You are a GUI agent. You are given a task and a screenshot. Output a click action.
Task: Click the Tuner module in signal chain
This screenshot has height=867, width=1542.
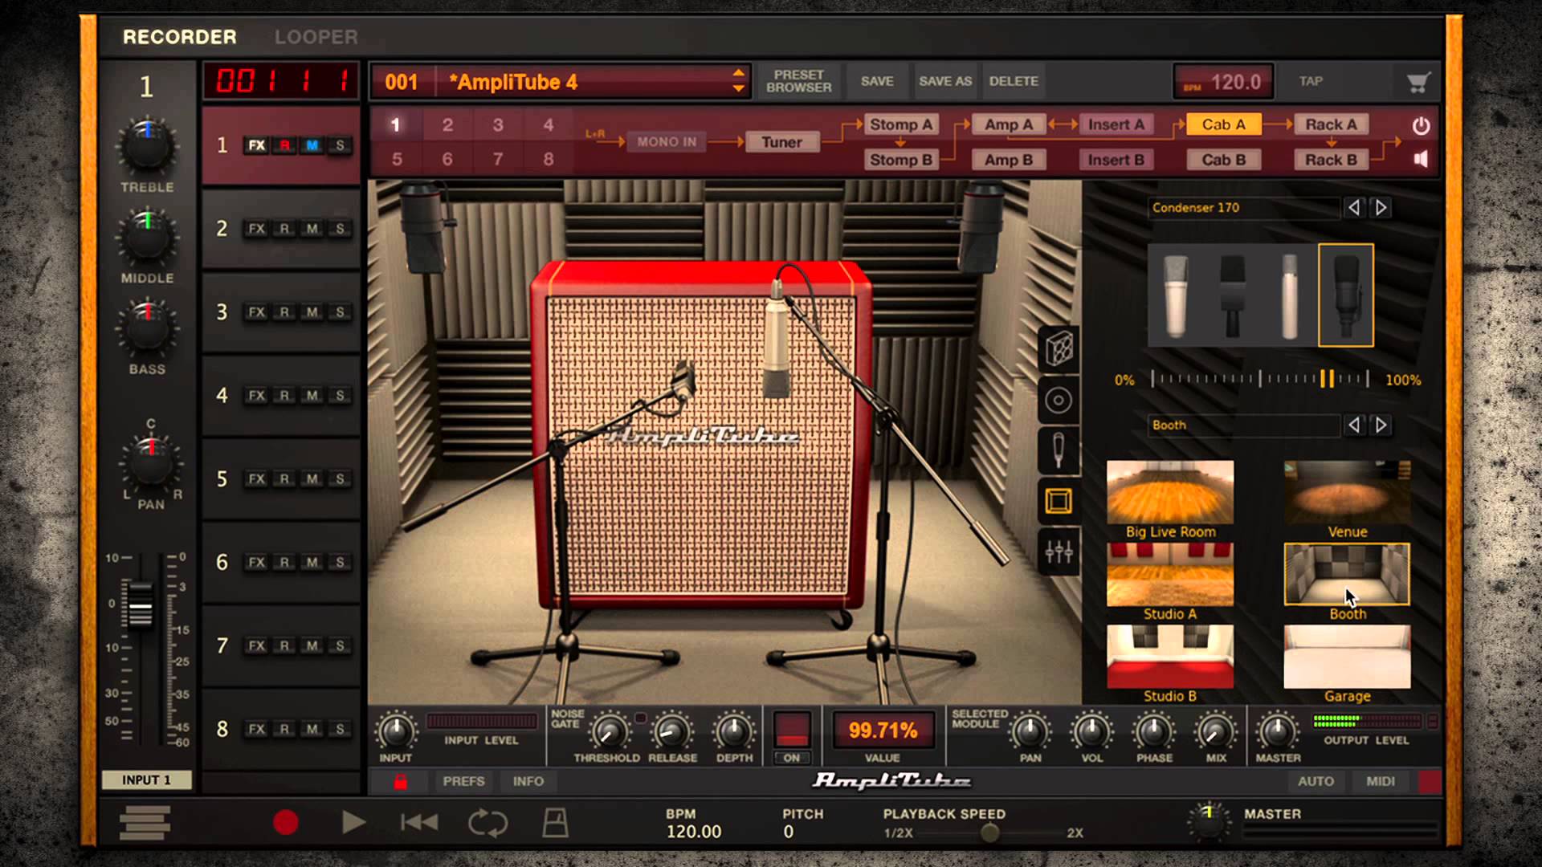pyautogui.click(x=781, y=142)
